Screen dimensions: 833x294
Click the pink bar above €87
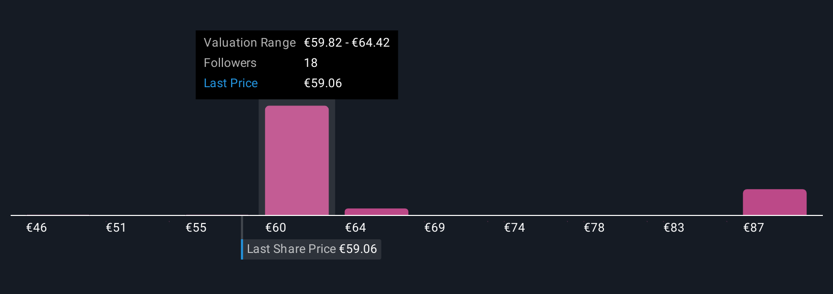[775, 202]
